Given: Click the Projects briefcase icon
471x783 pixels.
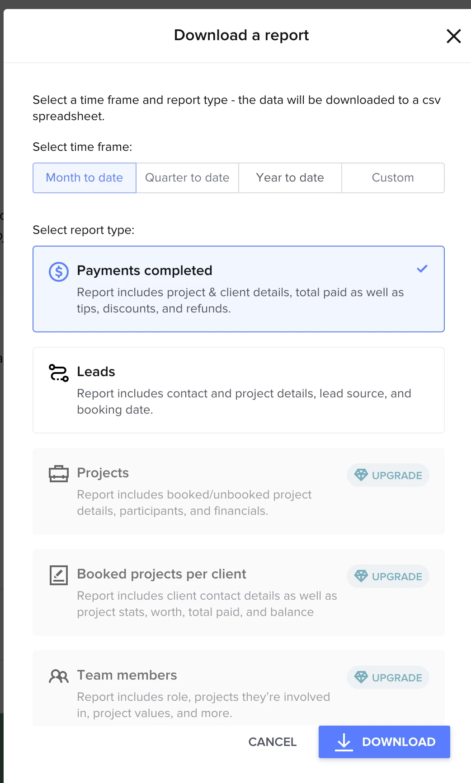Looking at the screenshot, I should 59,474.
